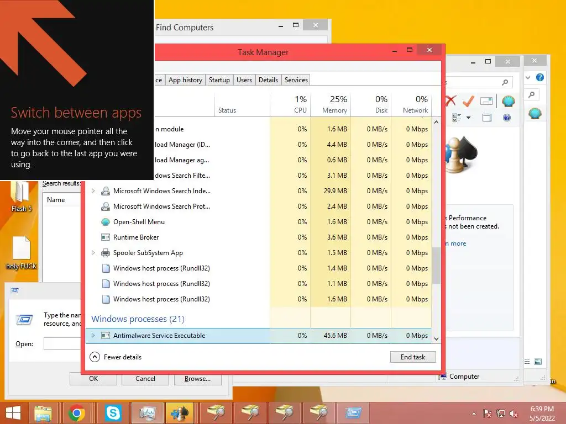
Task: Click the large chess and spade Games icon
Action: pyautogui.click(x=462, y=154)
